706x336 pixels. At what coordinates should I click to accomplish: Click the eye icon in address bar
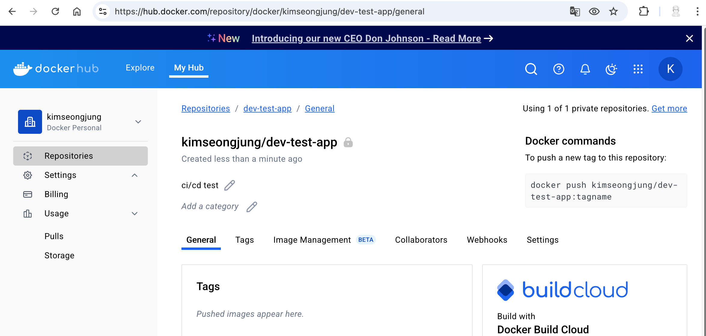(594, 12)
